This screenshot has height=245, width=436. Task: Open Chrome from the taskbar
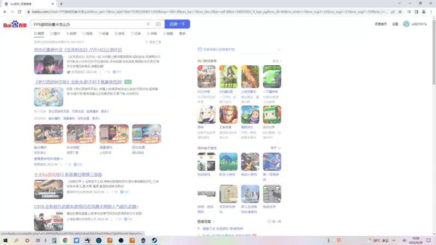click(x=65, y=241)
